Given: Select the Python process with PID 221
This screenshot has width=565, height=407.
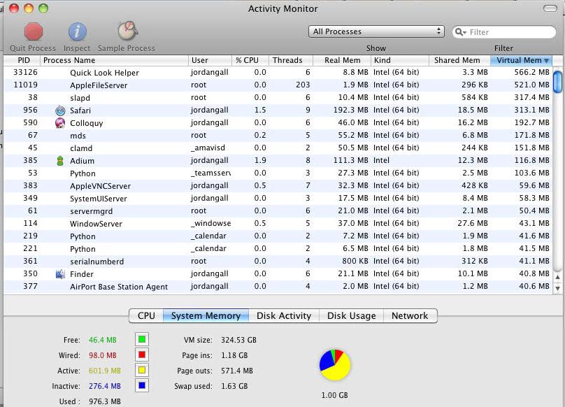Looking at the screenshot, I should click(278, 249).
